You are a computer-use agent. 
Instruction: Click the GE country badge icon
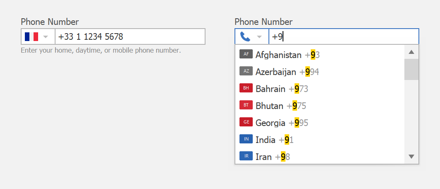pyautogui.click(x=246, y=122)
